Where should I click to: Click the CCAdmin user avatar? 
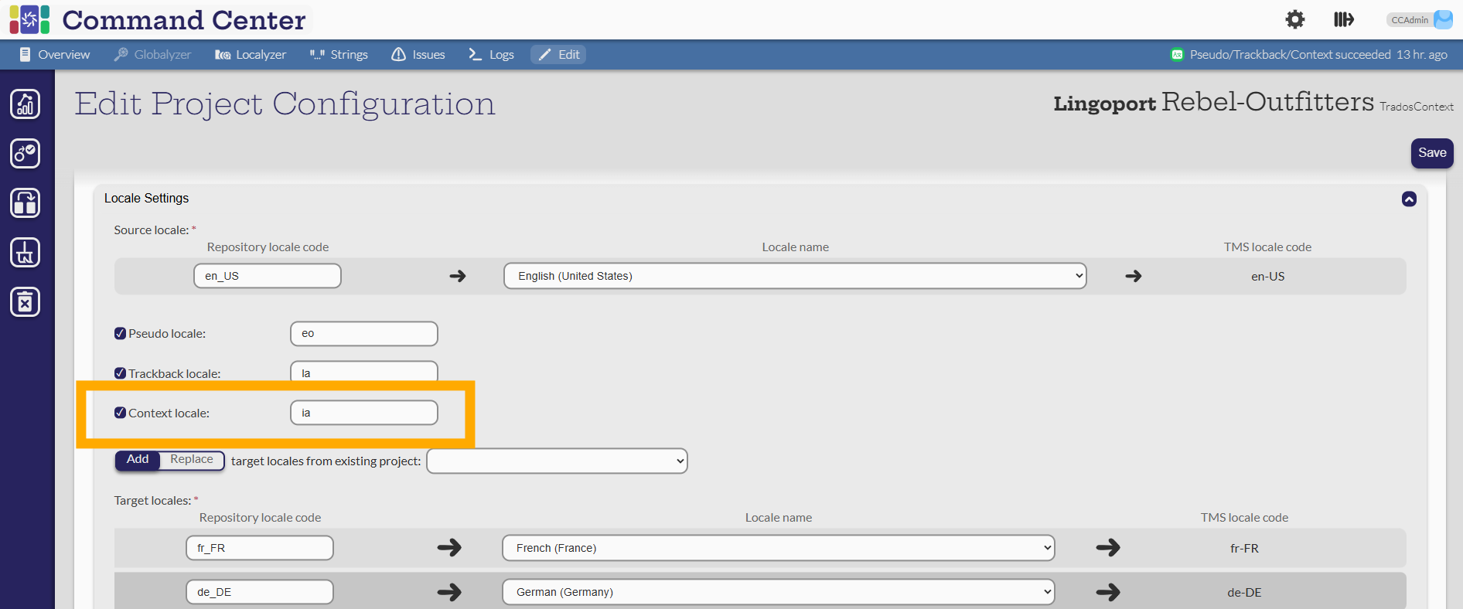(x=1443, y=19)
